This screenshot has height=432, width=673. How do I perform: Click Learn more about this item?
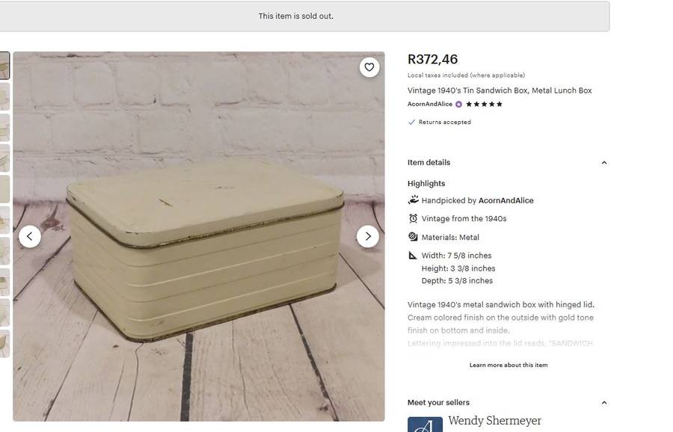pos(508,365)
